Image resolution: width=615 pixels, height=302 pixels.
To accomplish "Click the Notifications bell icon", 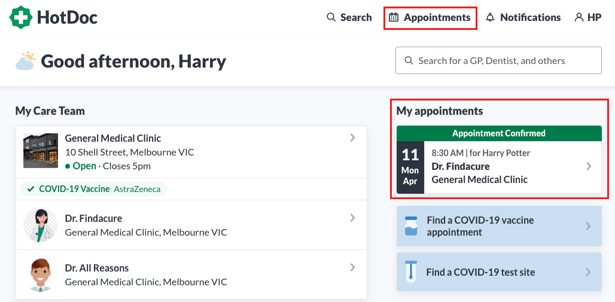I will (x=491, y=17).
